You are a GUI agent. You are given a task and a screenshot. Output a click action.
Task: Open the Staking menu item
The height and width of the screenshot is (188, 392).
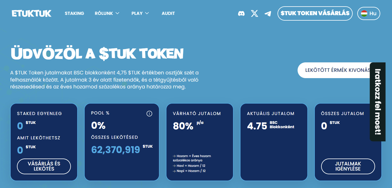point(74,13)
